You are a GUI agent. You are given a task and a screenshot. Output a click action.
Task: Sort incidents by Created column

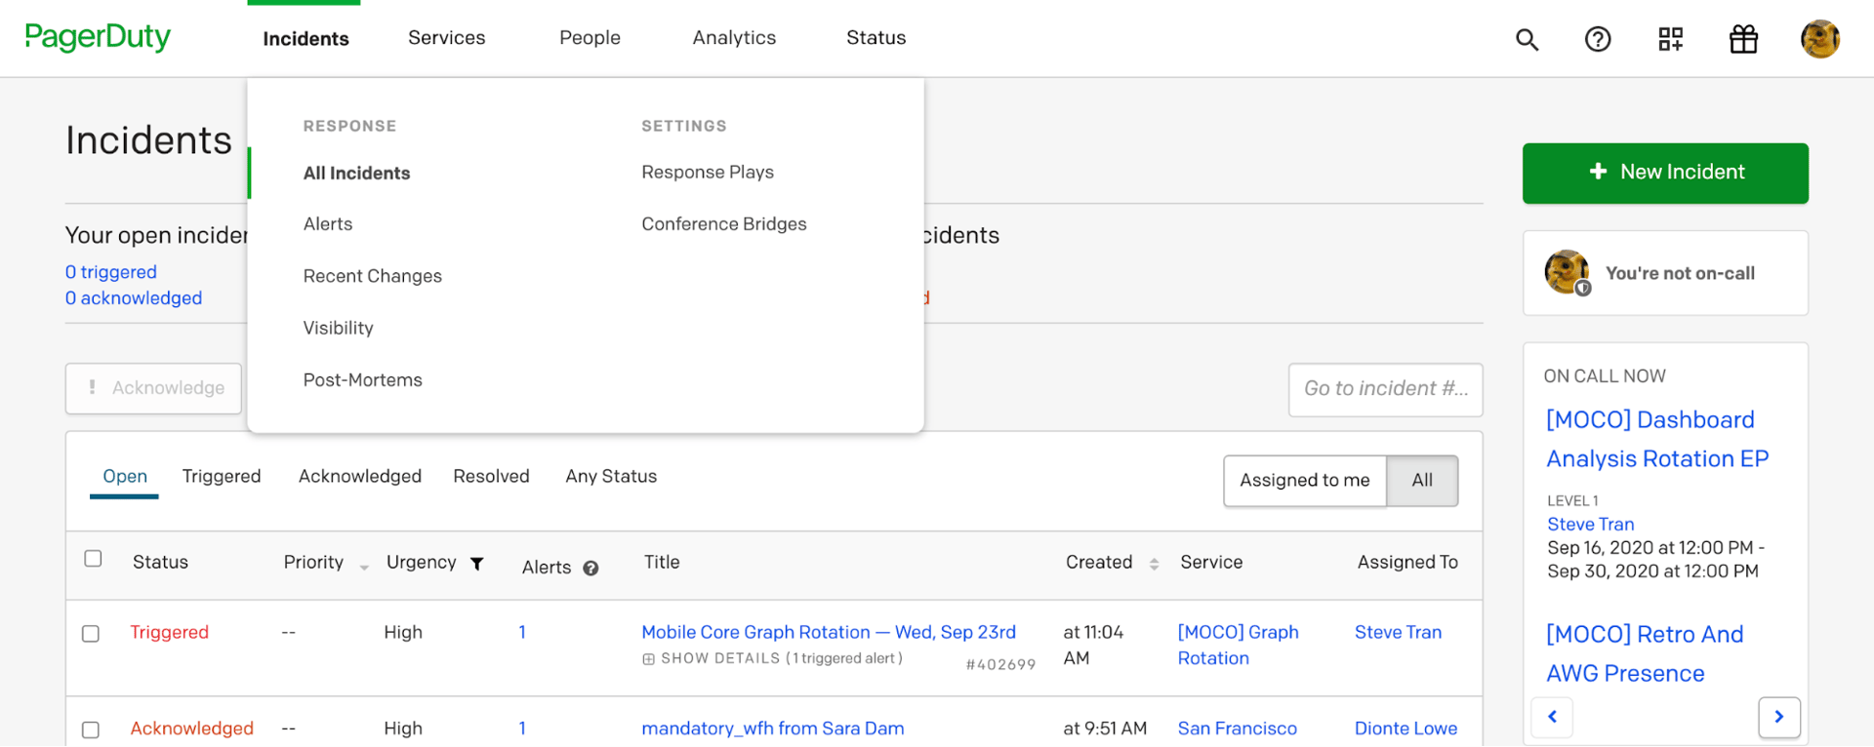tap(1154, 564)
